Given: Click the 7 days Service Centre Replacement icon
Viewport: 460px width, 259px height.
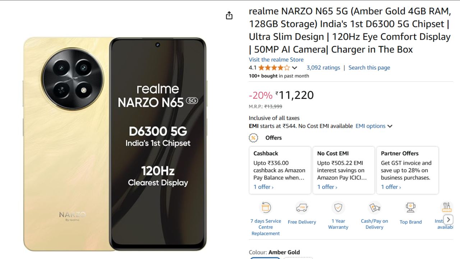Looking at the screenshot, I should coord(266,208).
